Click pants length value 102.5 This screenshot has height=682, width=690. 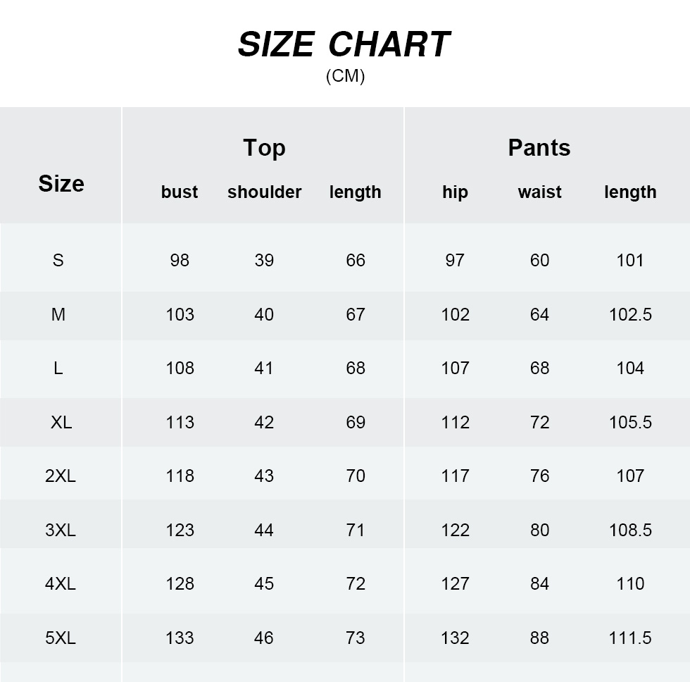click(x=630, y=314)
